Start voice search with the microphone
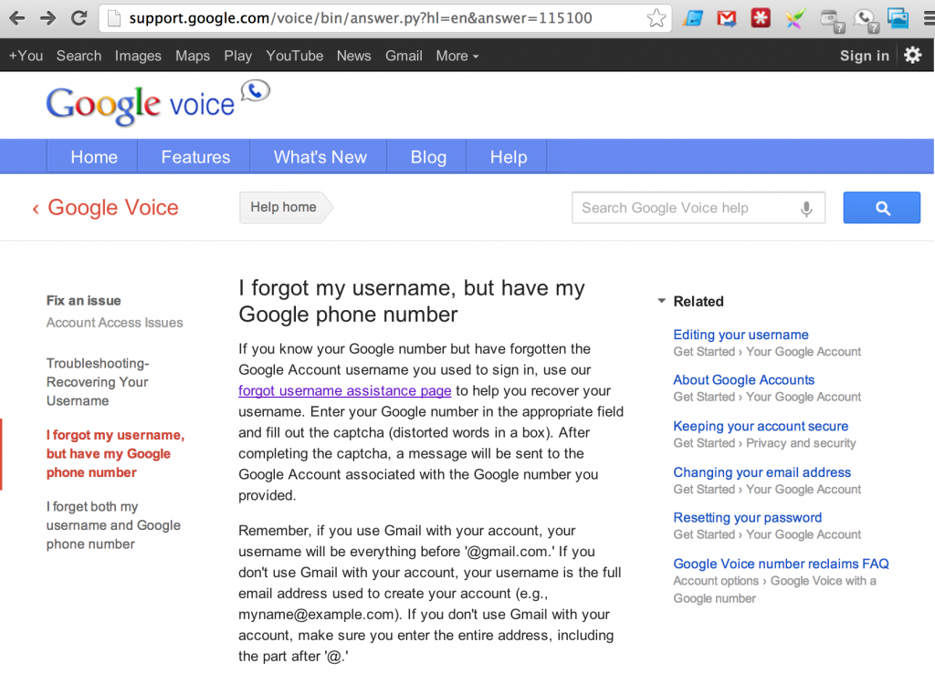This screenshot has height=694, width=935. click(x=806, y=209)
